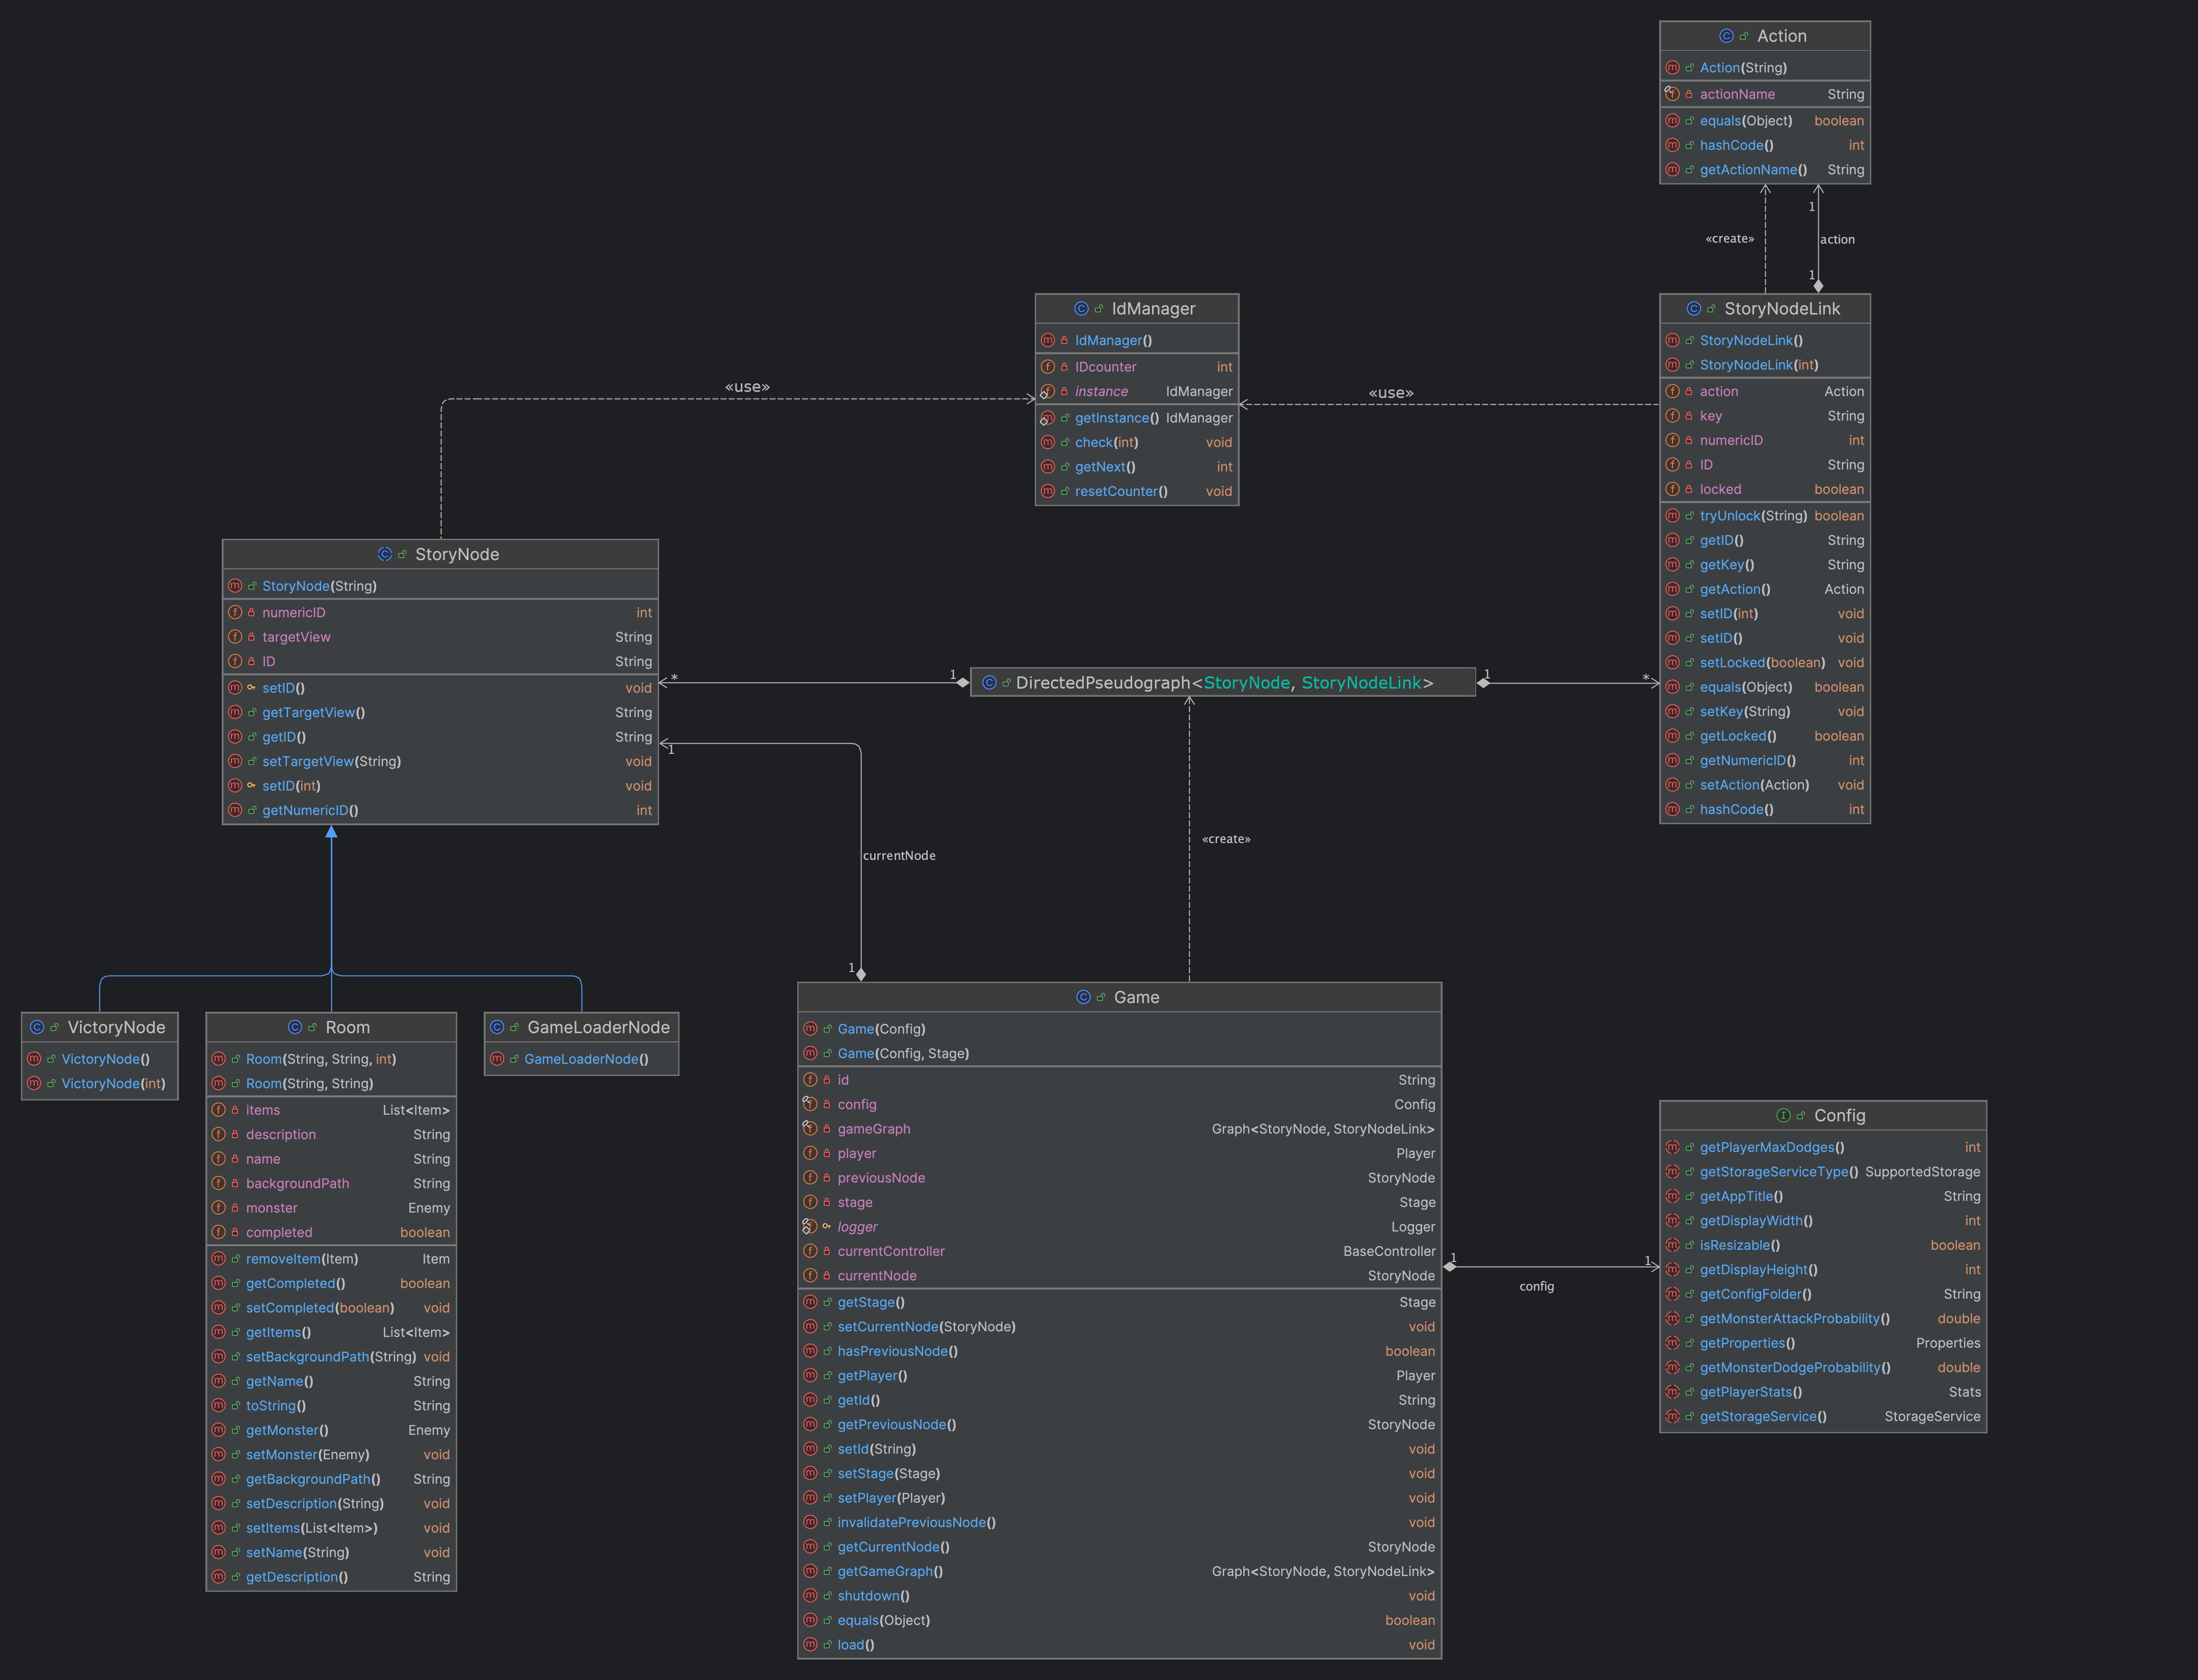The width and height of the screenshot is (2198, 1680).
Task: Click VictoryNode(int) constructor row
Action: pyautogui.click(x=100, y=1083)
